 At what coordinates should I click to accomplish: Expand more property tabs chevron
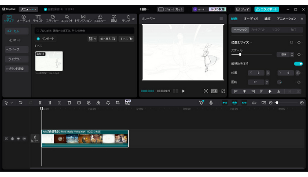(x=302, y=18)
